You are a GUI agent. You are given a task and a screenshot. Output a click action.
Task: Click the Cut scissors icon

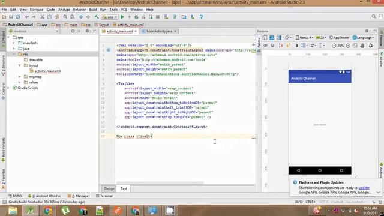pos(43,17)
